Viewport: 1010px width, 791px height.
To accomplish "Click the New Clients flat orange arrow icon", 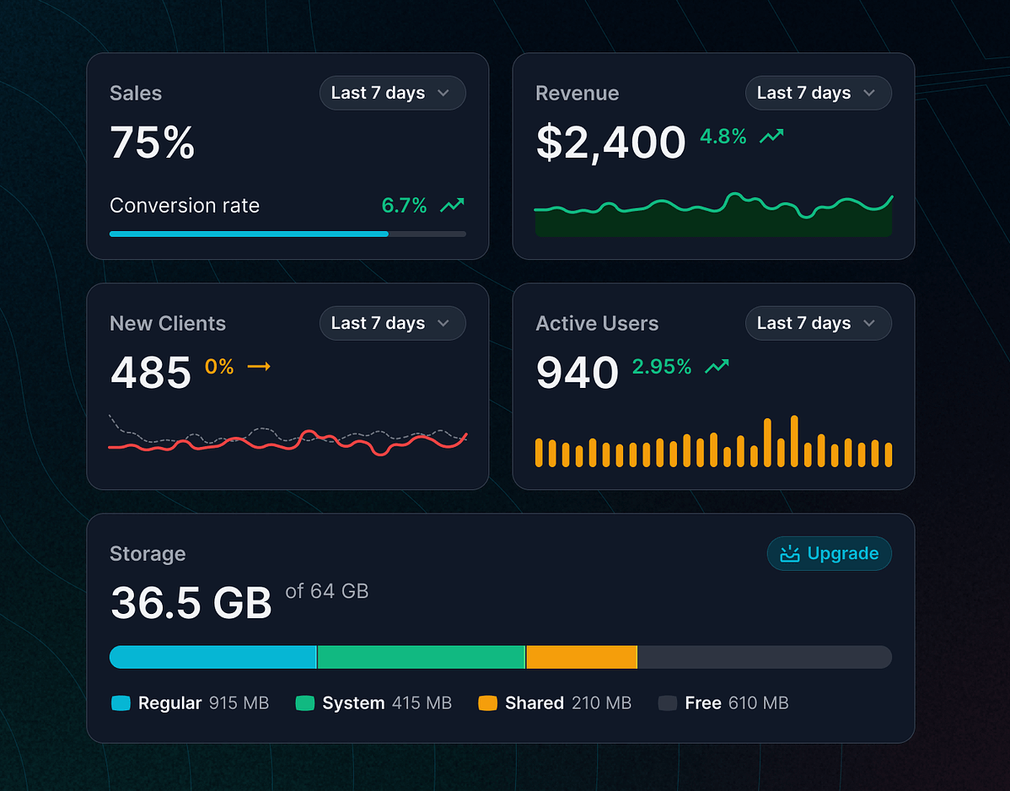I will click(x=258, y=367).
